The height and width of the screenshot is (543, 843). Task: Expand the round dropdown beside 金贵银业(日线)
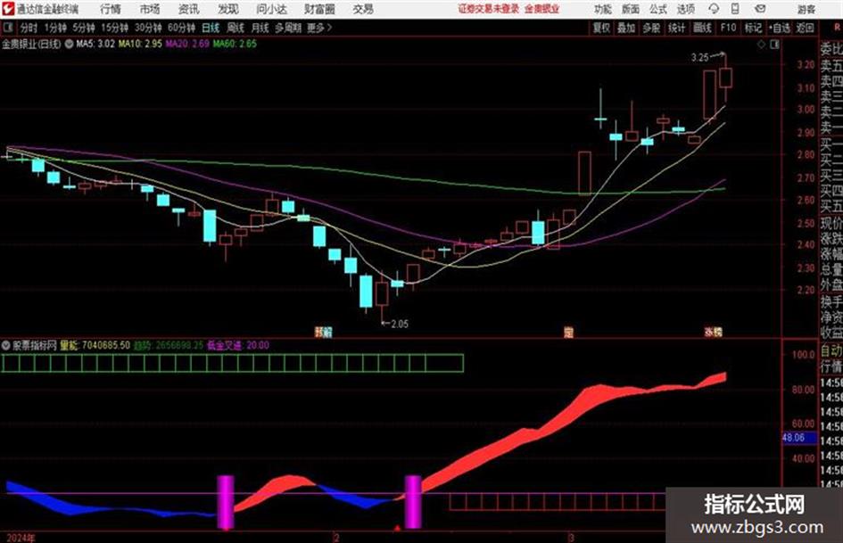coord(69,44)
